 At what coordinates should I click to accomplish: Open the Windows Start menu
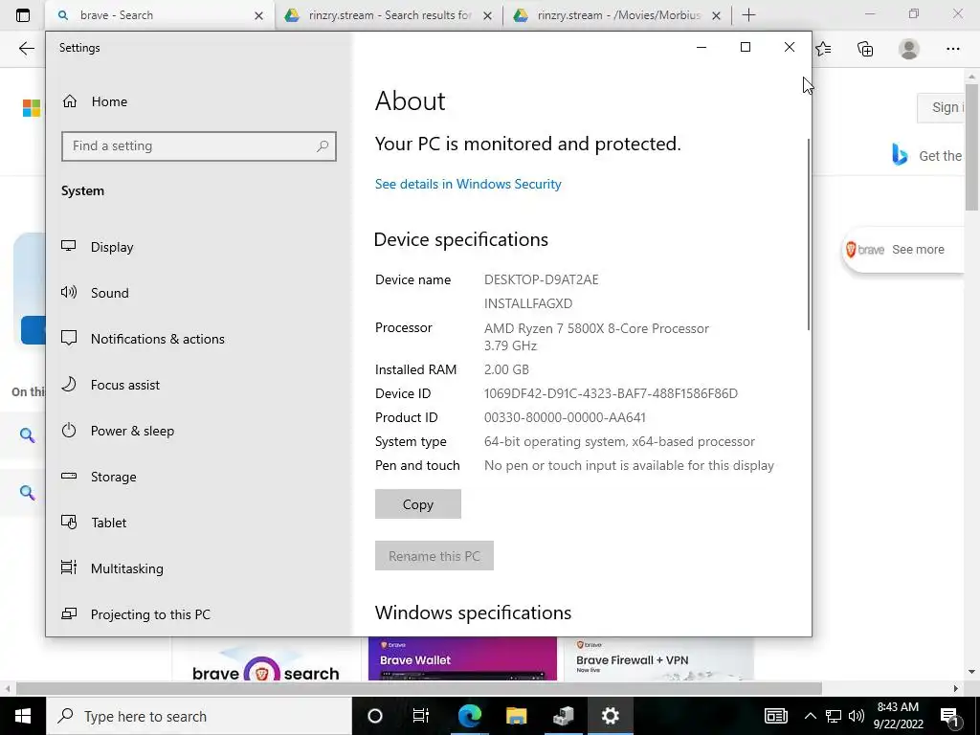(x=23, y=716)
